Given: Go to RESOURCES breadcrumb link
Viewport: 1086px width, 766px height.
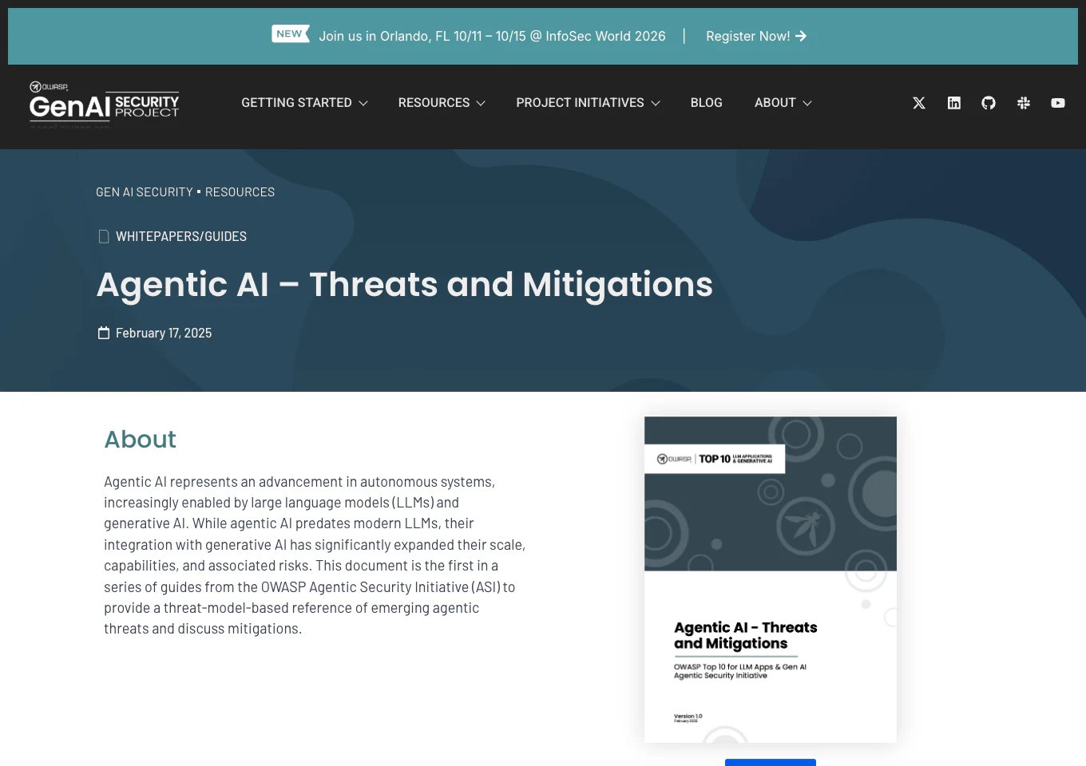Looking at the screenshot, I should click(x=240, y=192).
